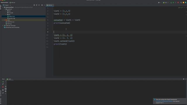
Task: Collapse the SeleniumTest project root
Action: [3, 7]
